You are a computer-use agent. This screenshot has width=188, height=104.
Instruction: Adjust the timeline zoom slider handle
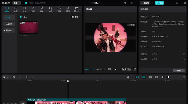point(169,77)
